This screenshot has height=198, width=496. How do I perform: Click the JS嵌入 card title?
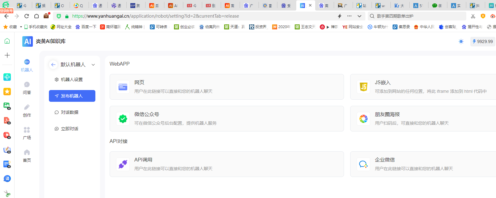point(383,83)
